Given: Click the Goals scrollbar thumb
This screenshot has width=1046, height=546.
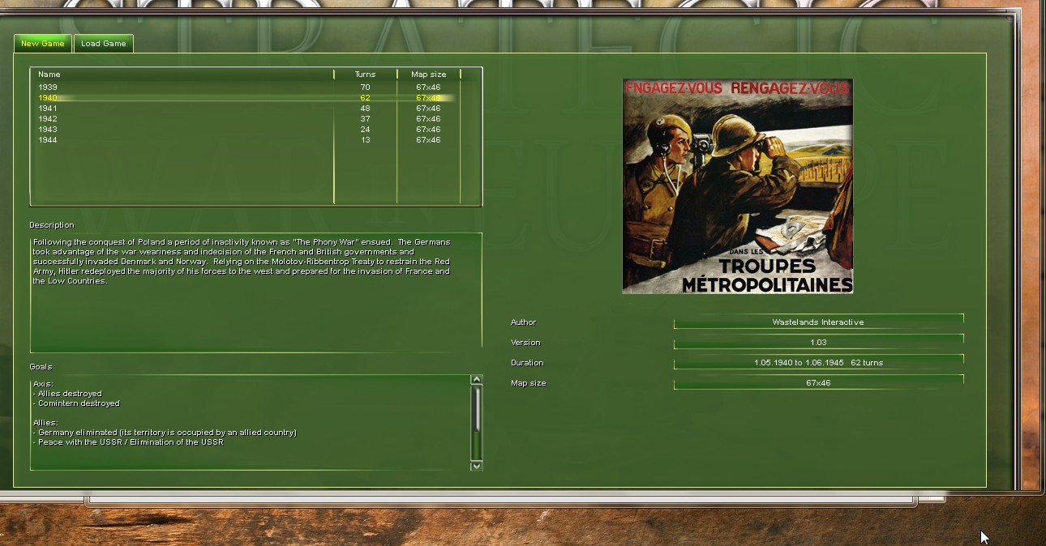Looking at the screenshot, I should click(x=477, y=409).
